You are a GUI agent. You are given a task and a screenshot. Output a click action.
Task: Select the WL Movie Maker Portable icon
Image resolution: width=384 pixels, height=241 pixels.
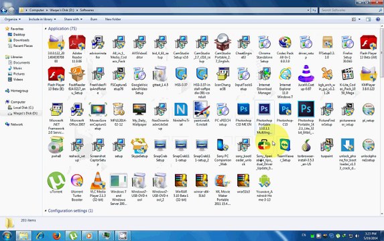[222, 181]
